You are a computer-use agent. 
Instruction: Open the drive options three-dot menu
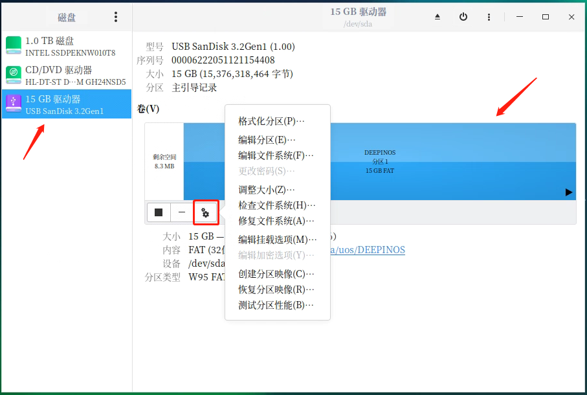(489, 17)
